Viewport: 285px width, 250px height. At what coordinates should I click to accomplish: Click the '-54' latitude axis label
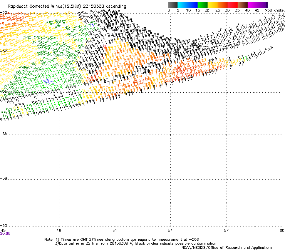coord(3,91)
